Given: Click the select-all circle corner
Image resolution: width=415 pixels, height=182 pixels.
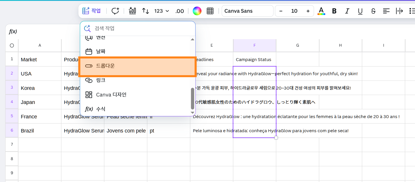Looking at the screenshot, I should click(12, 45).
